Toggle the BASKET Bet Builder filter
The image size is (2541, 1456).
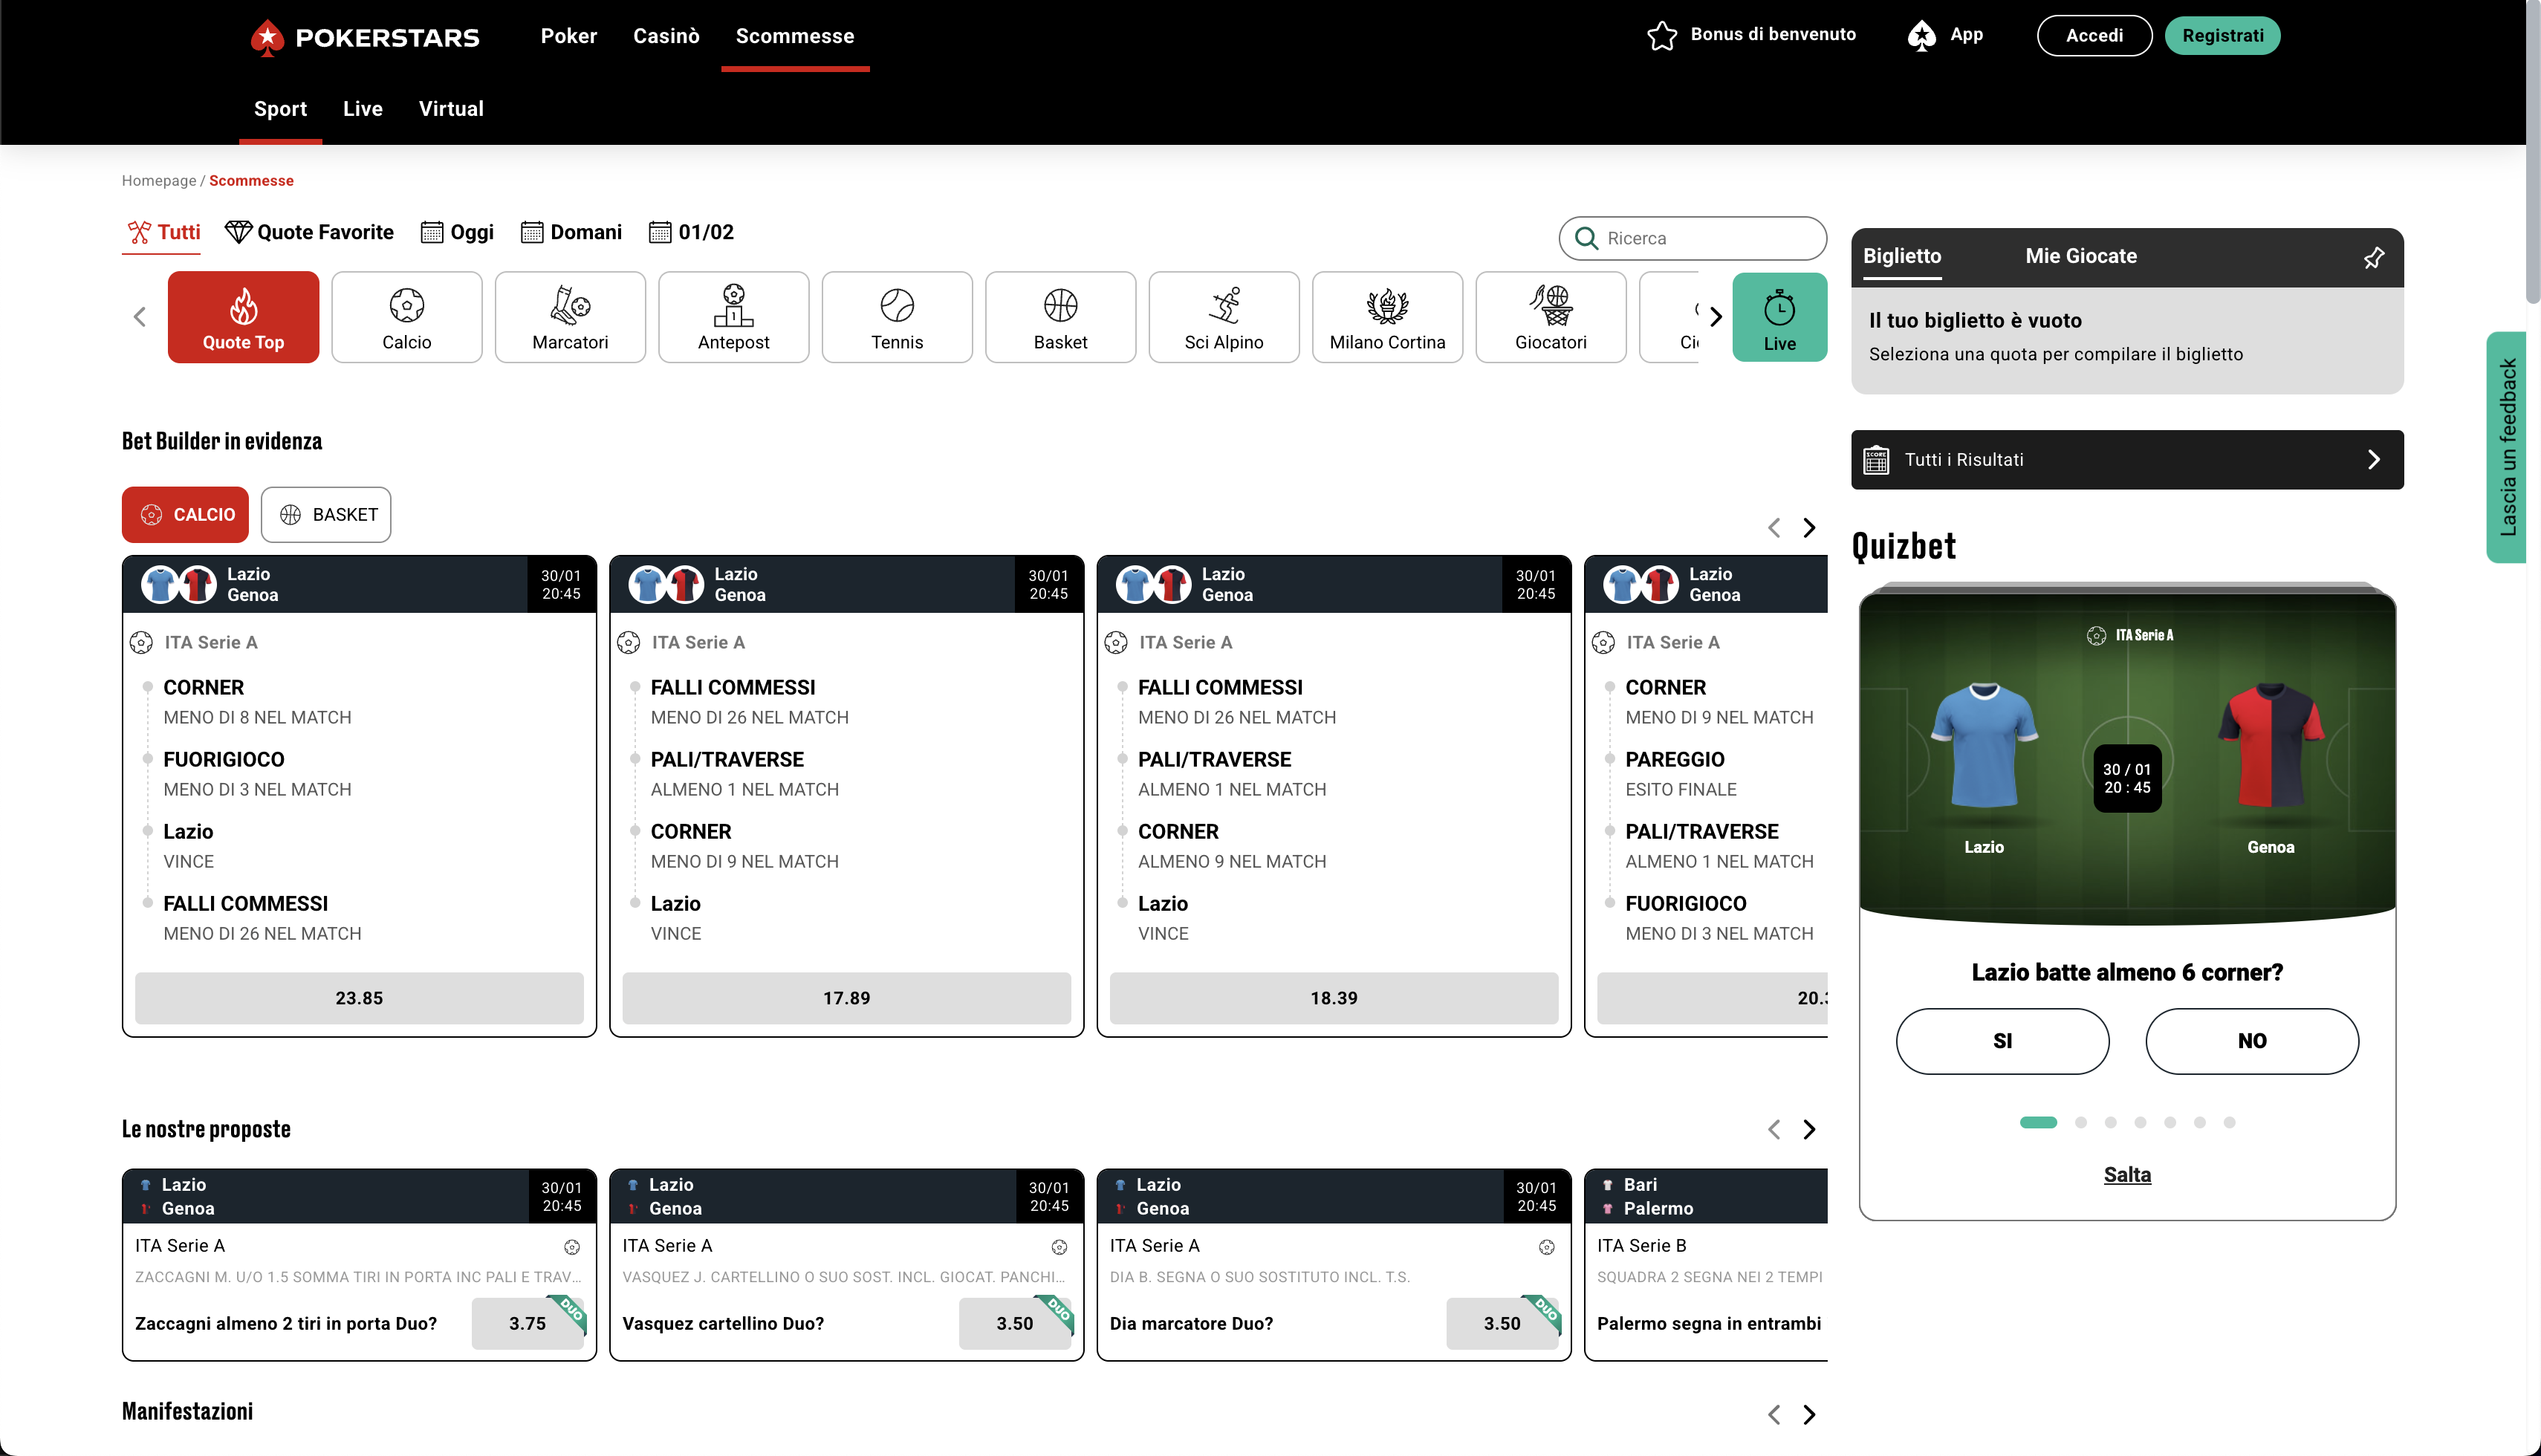point(326,514)
